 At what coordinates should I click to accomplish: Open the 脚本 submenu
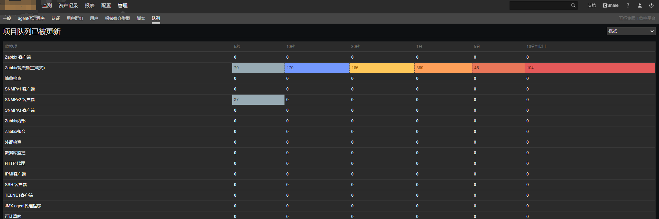(141, 19)
